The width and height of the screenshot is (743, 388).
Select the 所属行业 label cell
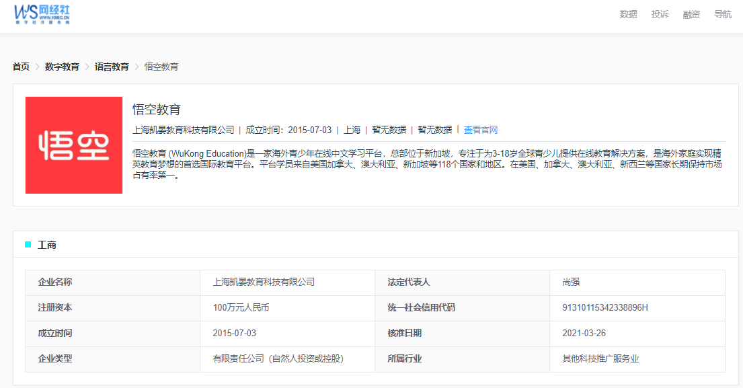click(x=463, y=359)
